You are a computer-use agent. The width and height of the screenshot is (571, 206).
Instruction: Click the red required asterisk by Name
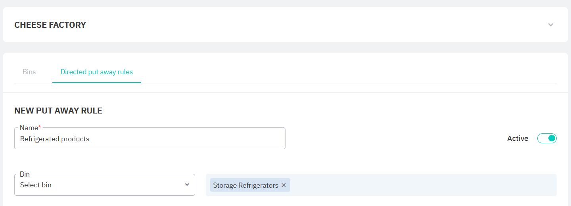pyautogui.click(x=40, y=127)
